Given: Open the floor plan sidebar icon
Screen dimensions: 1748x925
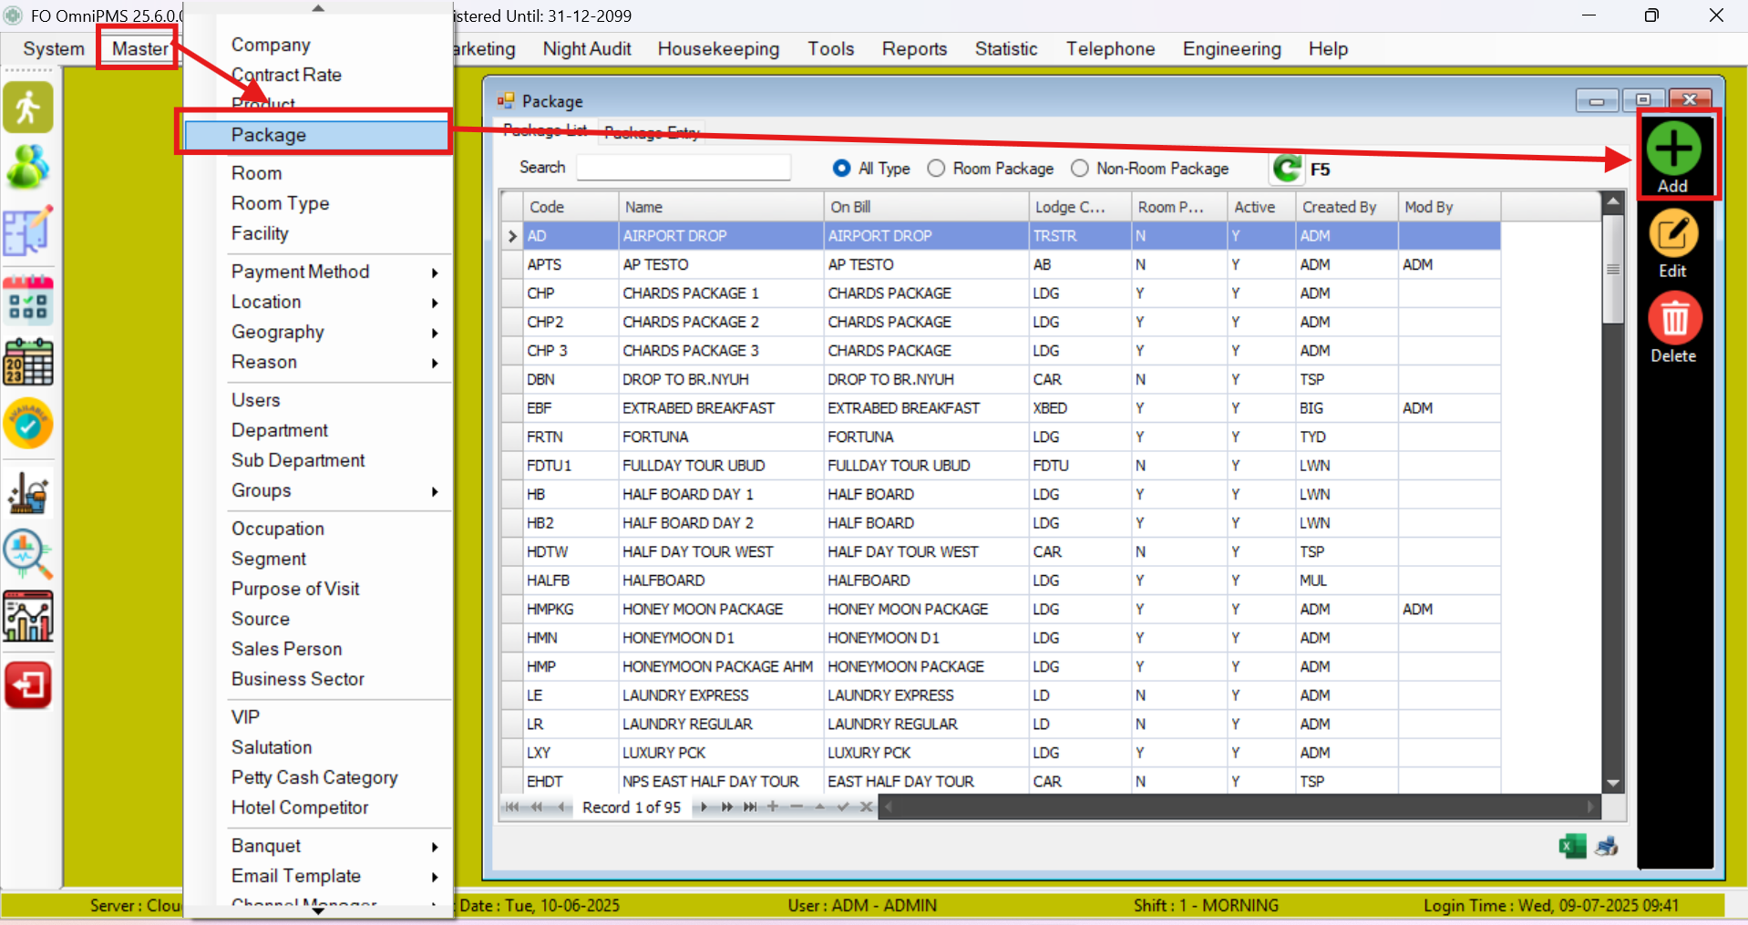Looking at the screenshot, I should pyautogui.click(x=28, y=231).
